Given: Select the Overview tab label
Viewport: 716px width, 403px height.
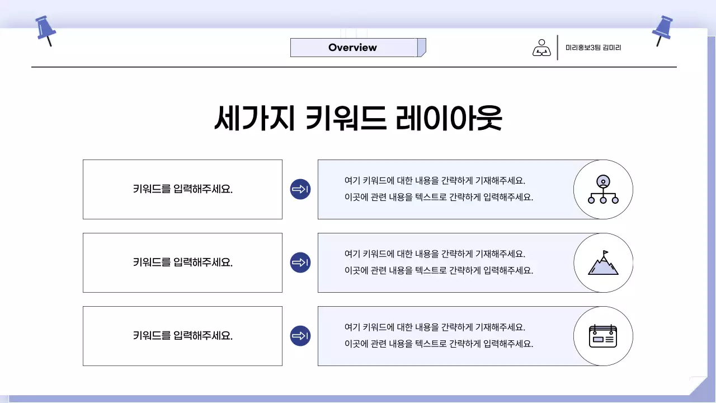Looking at the screenshot, I should [x=352, y=48].
